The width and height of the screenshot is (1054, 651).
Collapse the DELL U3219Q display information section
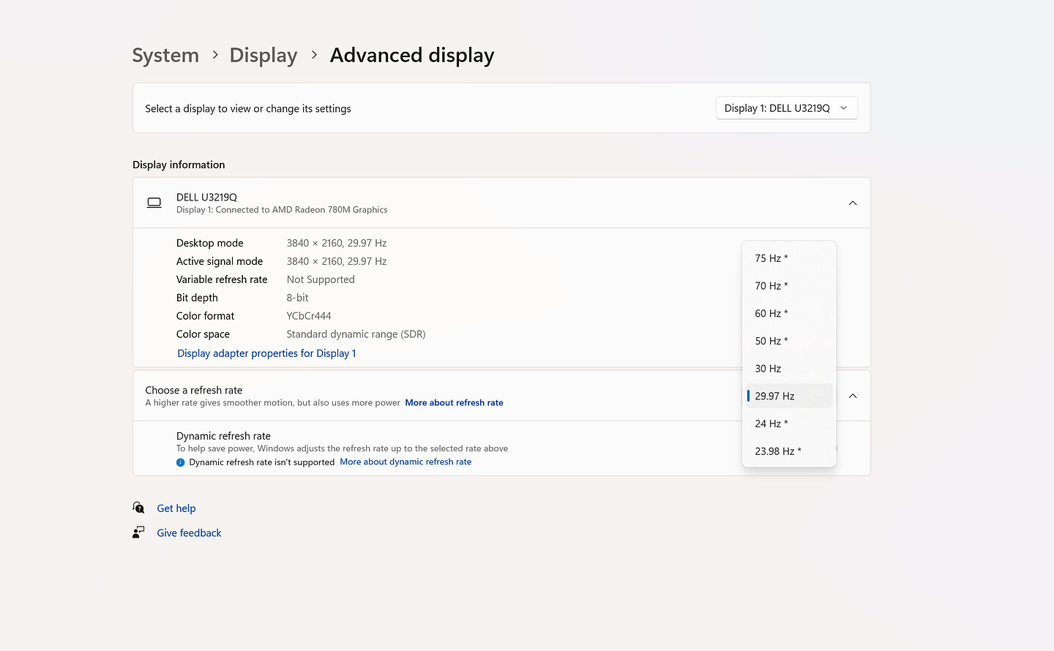point(852,203)
